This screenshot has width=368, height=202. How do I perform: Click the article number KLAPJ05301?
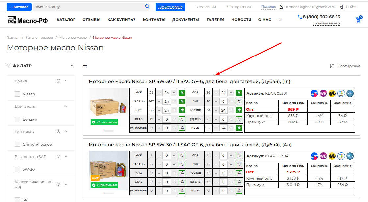tap(276, 93)
